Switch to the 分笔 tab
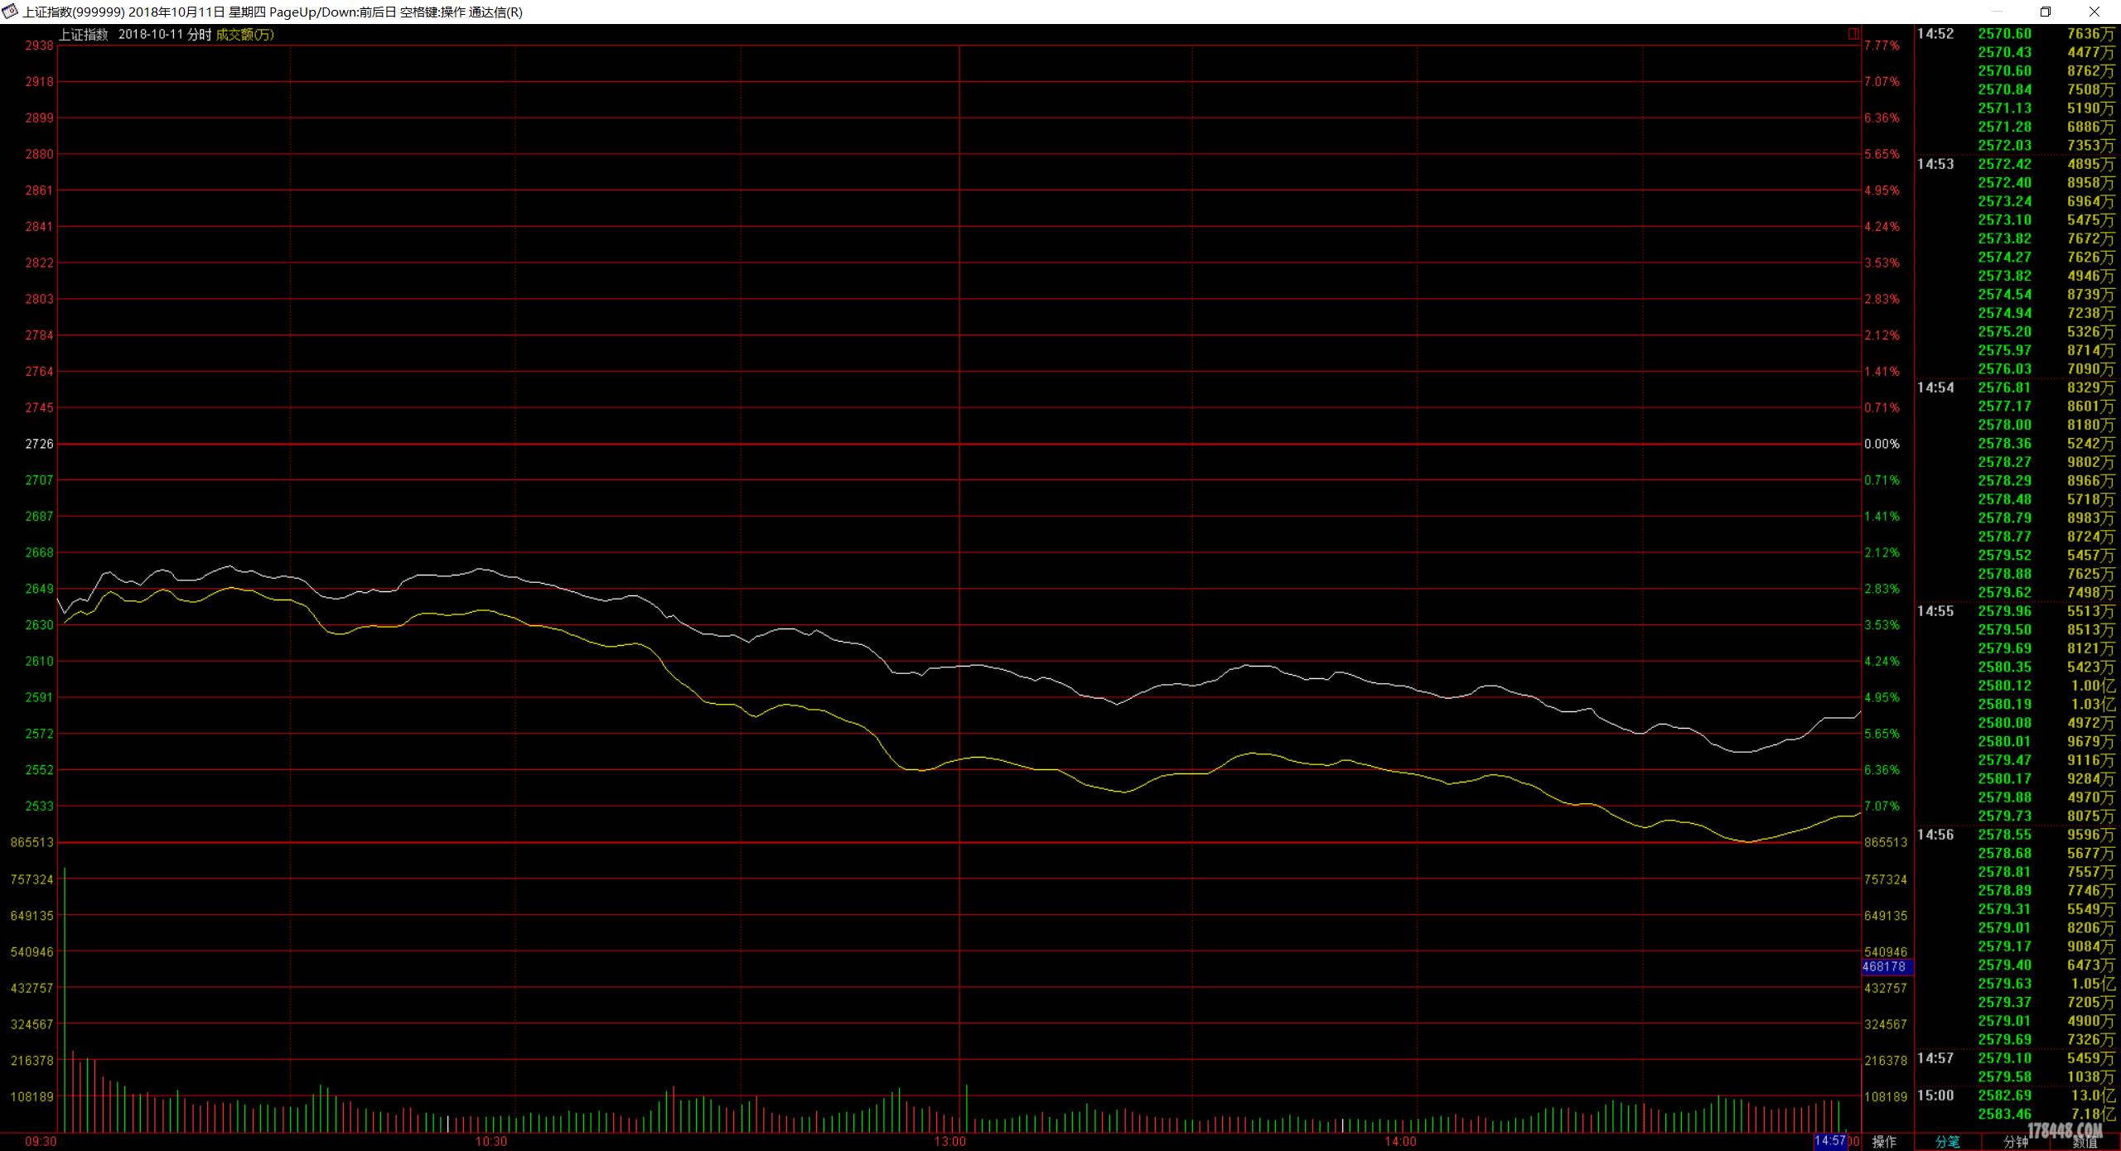Image resolution: width=2121 pixels, height=1151 pixels. 1947,1142
